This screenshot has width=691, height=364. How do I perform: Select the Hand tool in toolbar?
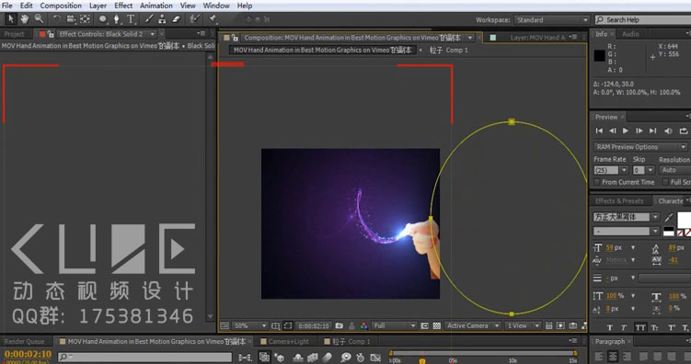(x=25, y=19)
